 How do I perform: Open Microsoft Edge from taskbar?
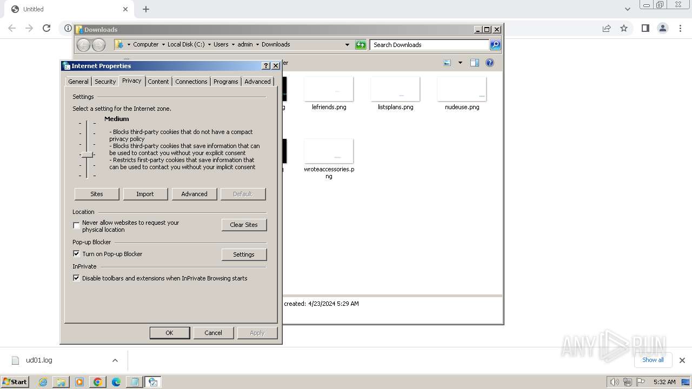[116, 382]
